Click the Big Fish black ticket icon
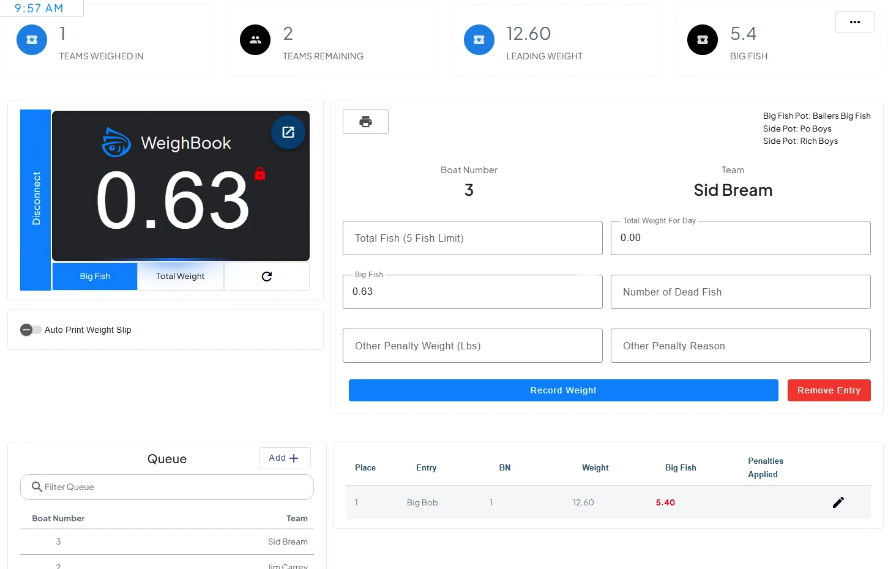888x569 pixels. [x=703, y=40]
